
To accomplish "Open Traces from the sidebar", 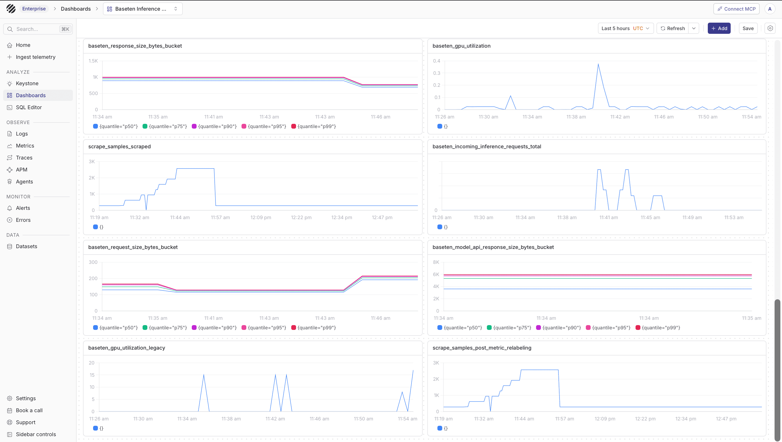I will point(38,157).
